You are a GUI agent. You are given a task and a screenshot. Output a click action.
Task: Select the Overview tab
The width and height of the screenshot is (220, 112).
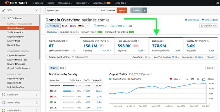coord(52,32)
